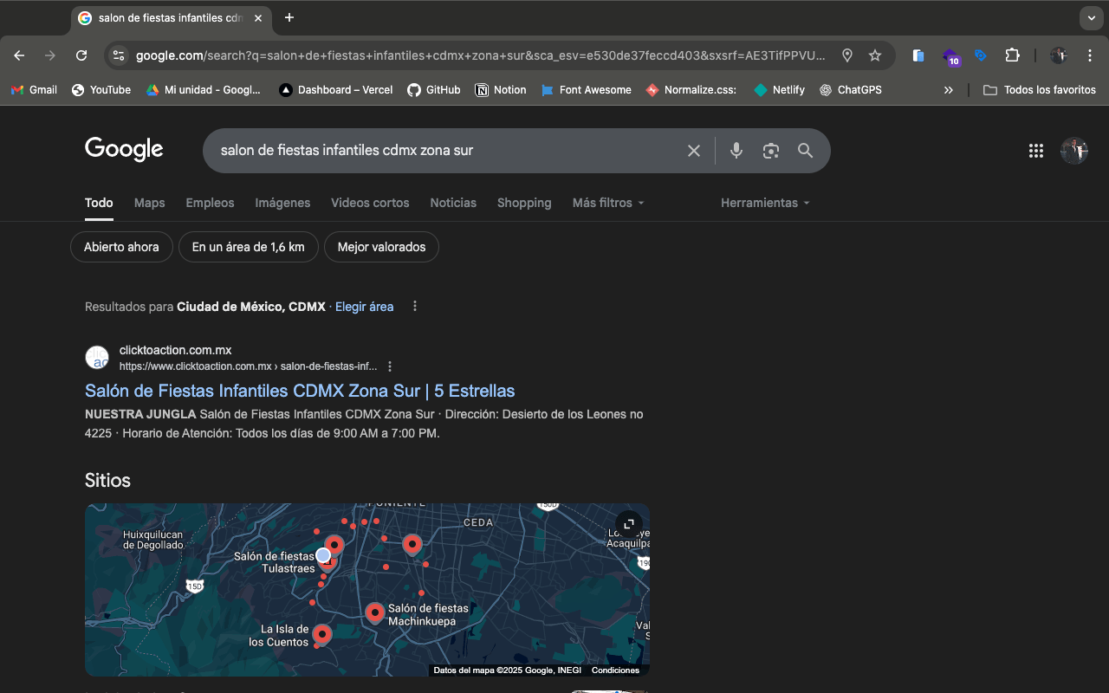The height and width of the screenshot is (693, 1109).
Task: Open site information icon in address bar
Action: pos(119,55)
